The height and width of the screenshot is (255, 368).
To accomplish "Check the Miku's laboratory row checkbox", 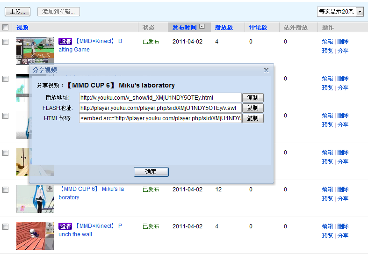I will pyautogui.click(x=5, y=189).
